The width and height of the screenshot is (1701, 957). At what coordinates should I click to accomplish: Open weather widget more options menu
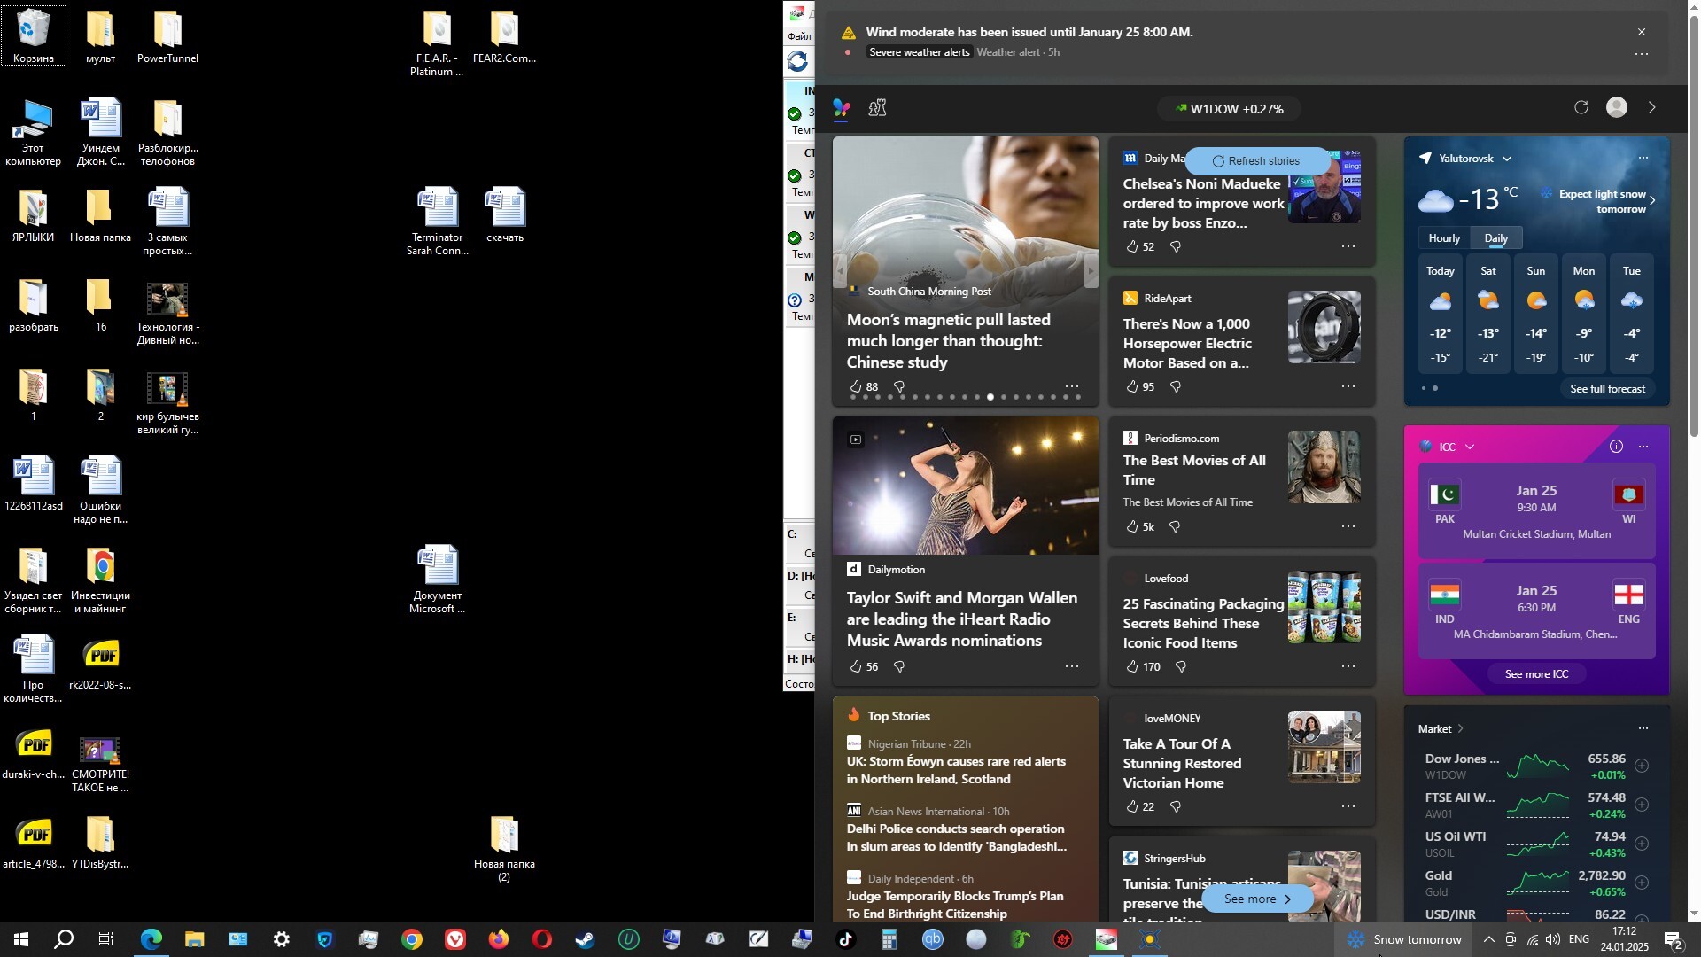1643,159
